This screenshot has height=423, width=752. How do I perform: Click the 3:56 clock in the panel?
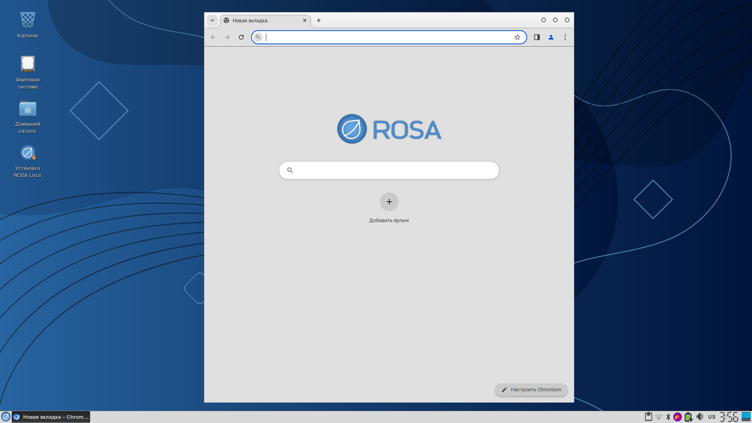point(729,417)
